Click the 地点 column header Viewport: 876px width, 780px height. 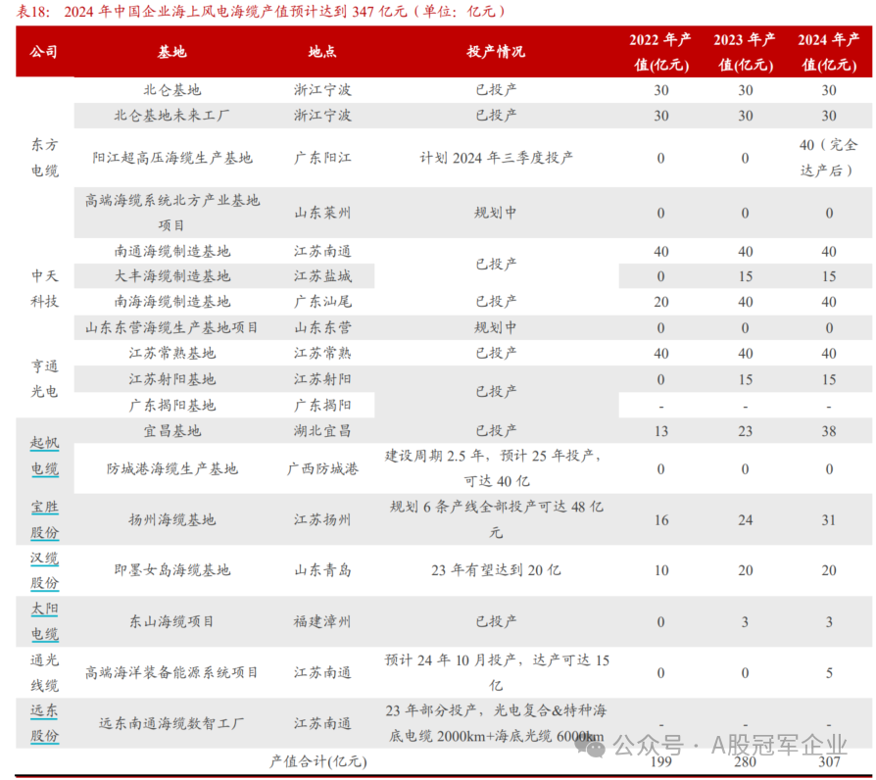pos(322,51)
